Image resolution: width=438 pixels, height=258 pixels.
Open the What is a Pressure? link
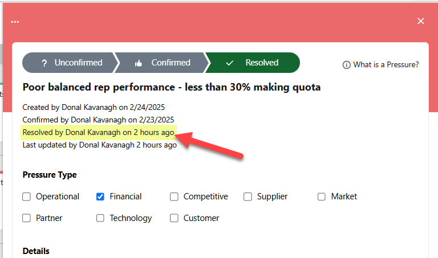(x=386, y=65)
